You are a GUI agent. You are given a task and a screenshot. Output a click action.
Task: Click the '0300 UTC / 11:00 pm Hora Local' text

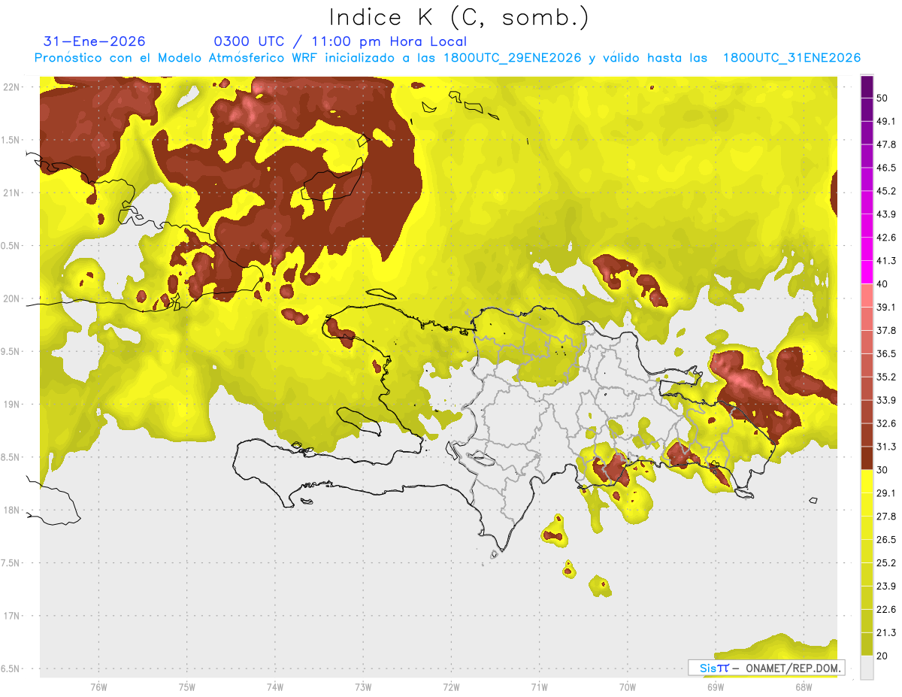341,41
